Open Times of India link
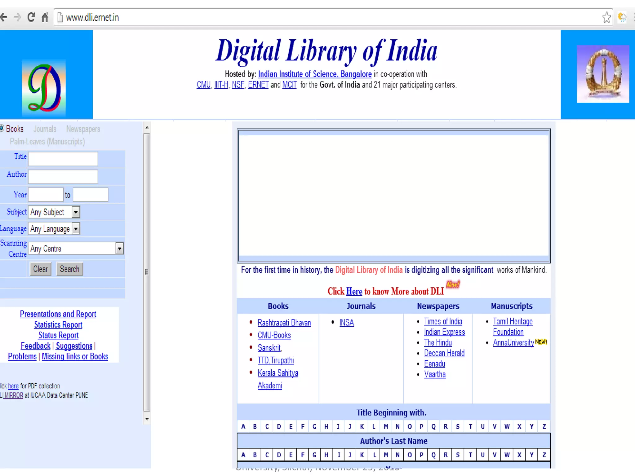635x476 pixels. tap(443, 322)
